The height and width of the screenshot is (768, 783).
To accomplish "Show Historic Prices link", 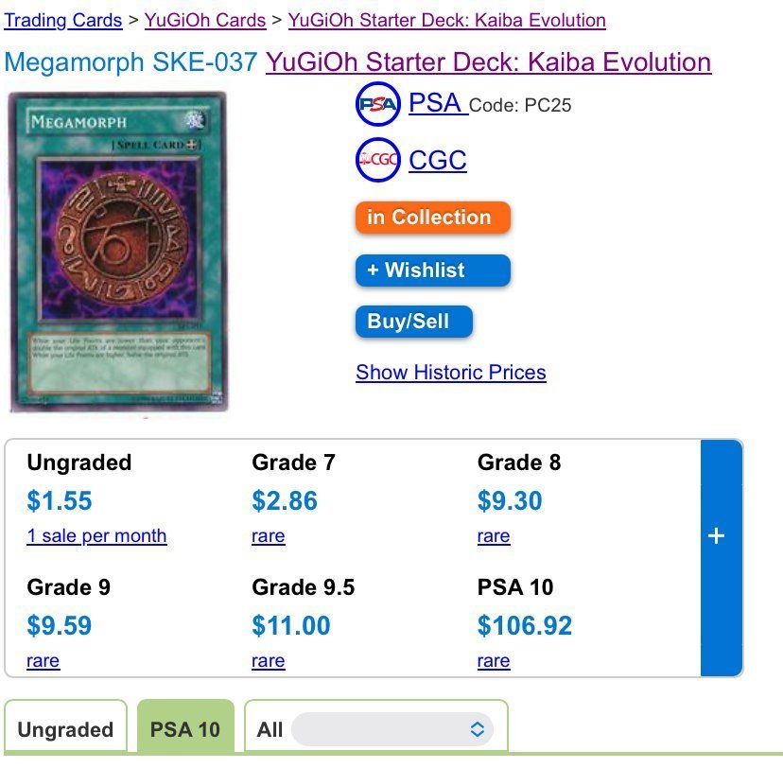I will click(451, 373).
